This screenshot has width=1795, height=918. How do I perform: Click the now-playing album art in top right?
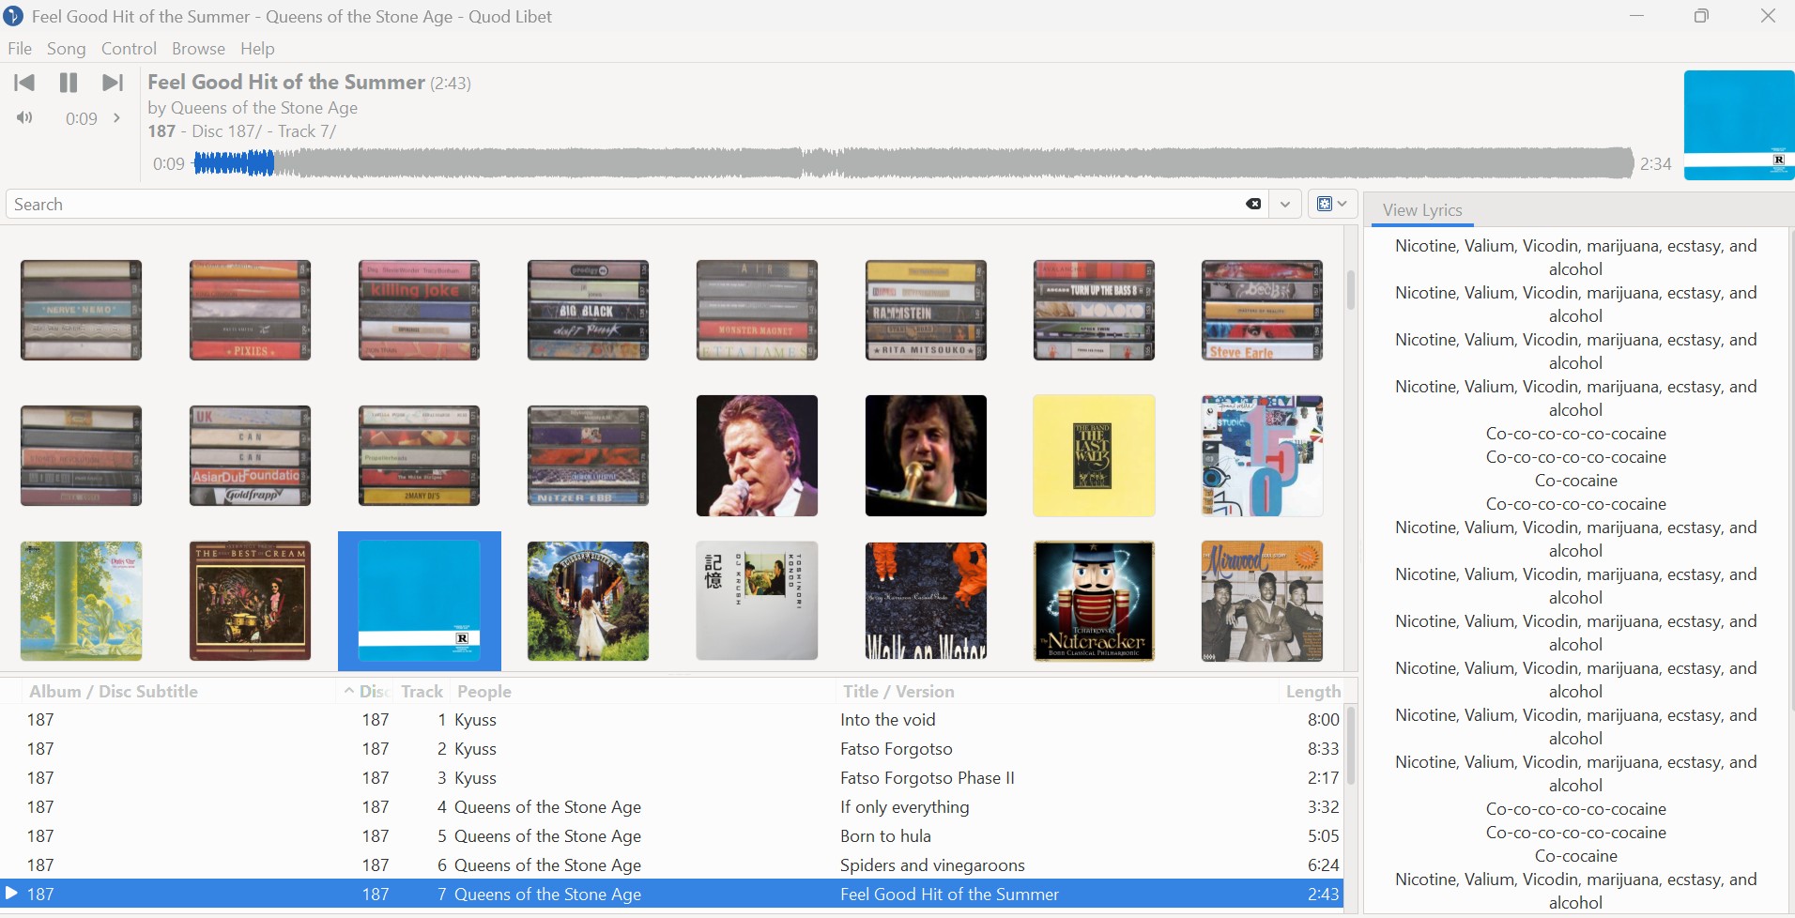click(1739, 124)
